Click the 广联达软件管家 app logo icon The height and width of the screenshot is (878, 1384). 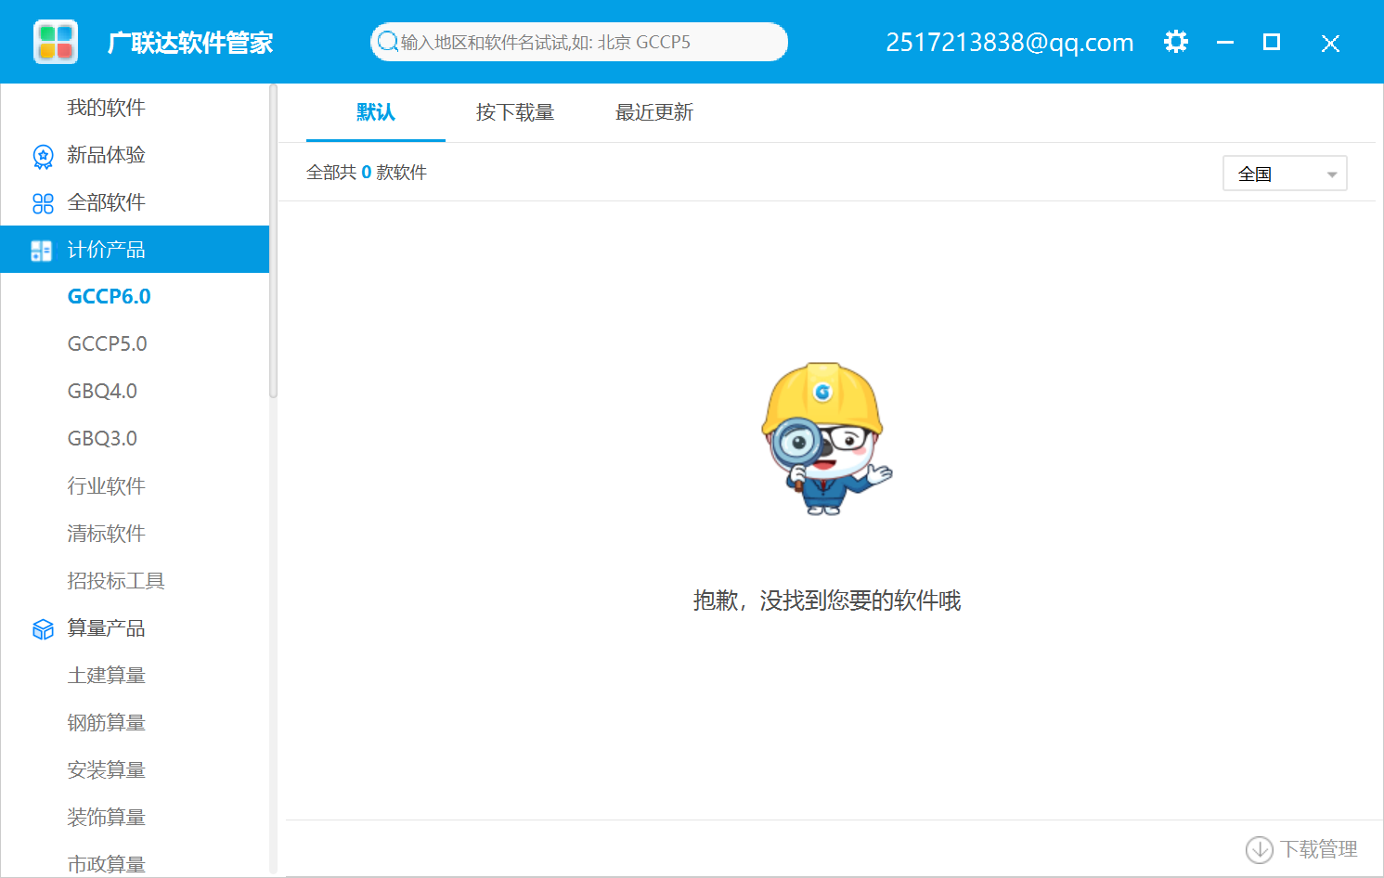(x=56, y=42)
